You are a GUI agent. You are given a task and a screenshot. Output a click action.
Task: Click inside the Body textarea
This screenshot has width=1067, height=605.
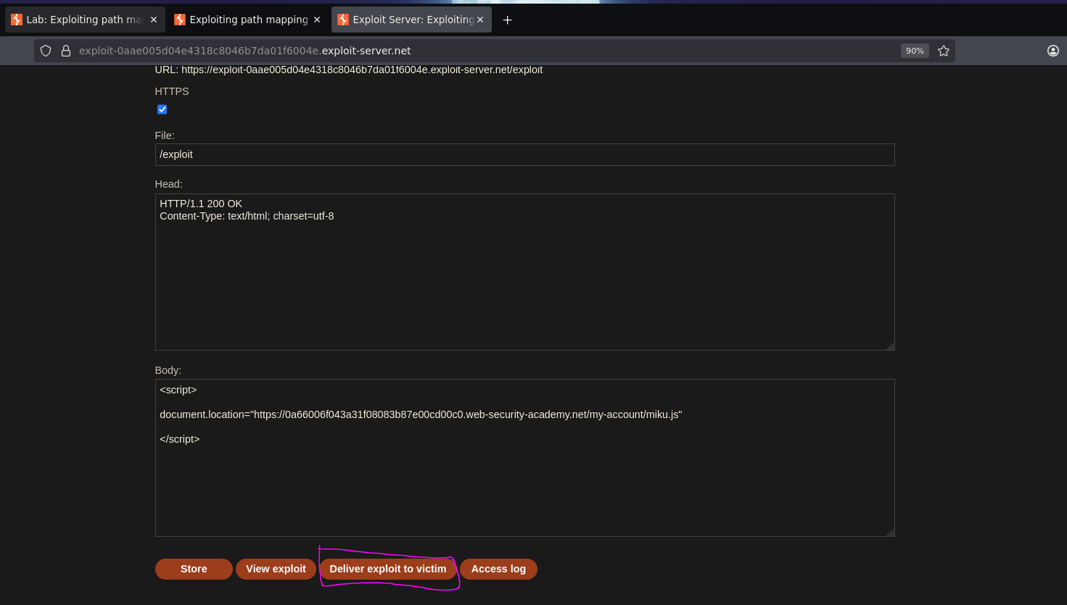(524, 457)
